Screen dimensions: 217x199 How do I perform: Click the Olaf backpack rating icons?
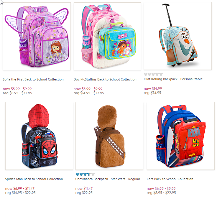(x=153, y=74)
